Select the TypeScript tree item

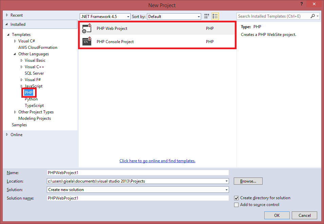(34, 106)
